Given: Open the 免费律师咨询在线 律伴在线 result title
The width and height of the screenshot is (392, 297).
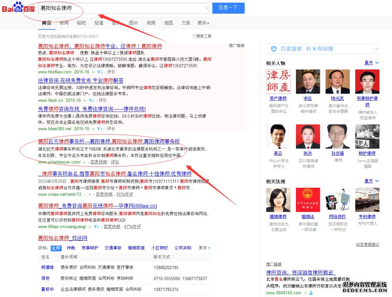Looking at the screenshot, I should click(92, 109).
